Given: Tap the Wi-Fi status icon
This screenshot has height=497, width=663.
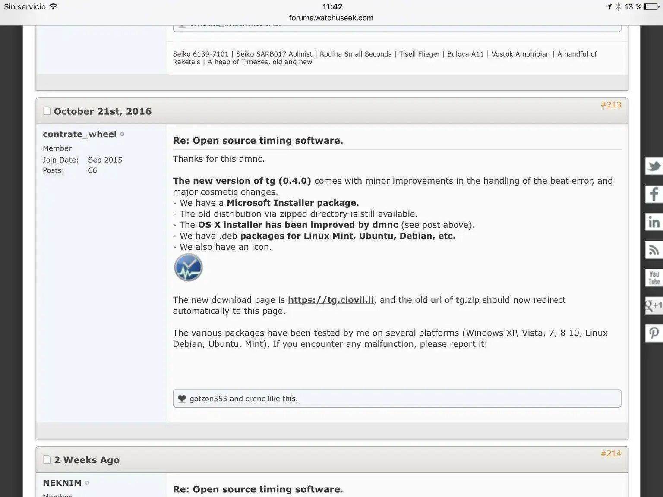Looking at the screenshot, I should pos(54,6).
